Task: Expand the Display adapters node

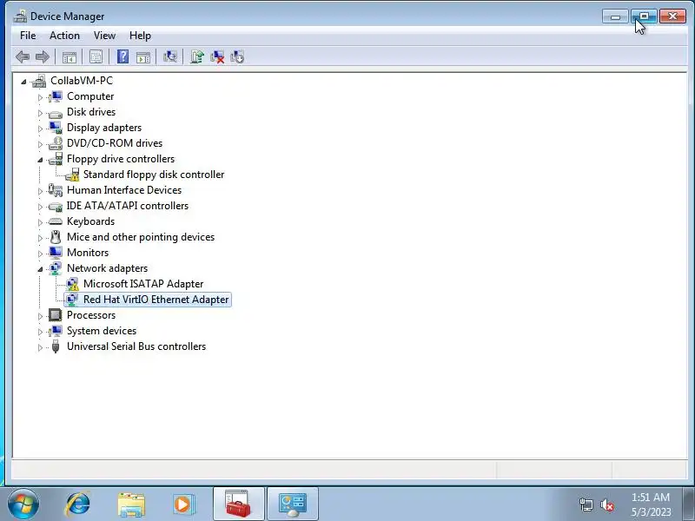Action: click(40, 129)
